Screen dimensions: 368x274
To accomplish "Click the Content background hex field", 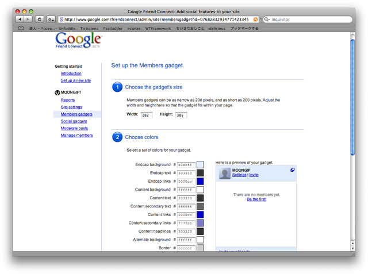I will 186,190.
